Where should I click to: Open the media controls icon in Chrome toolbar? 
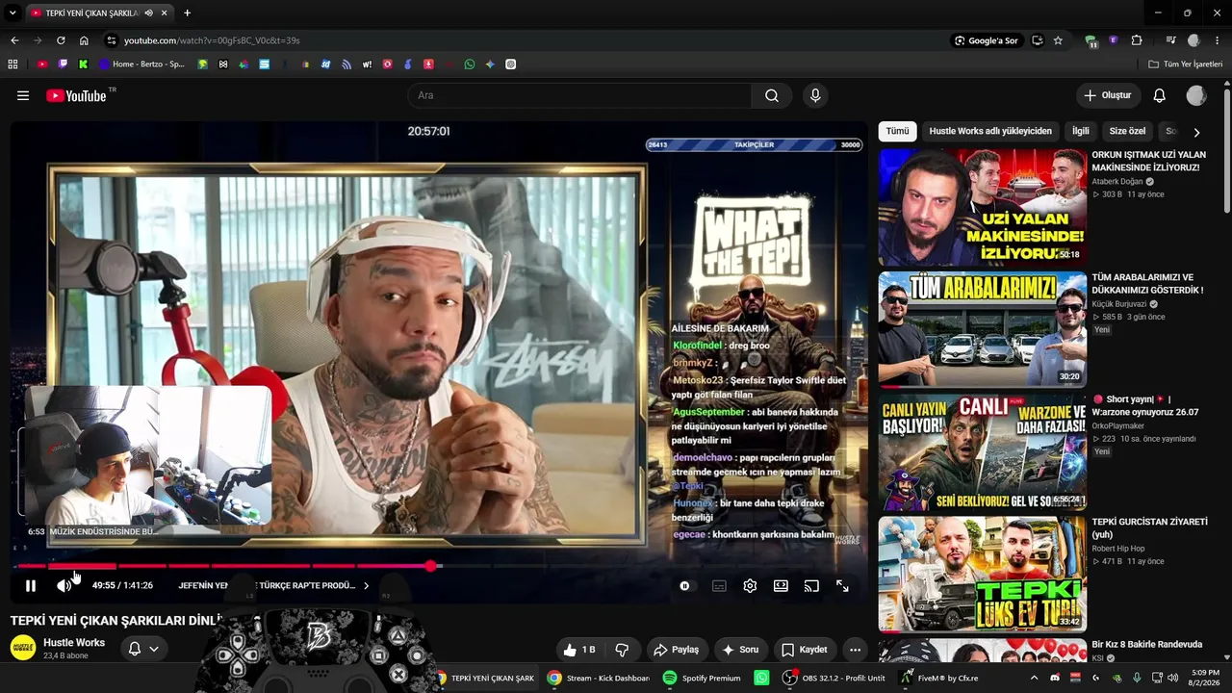pos(1170,40)
